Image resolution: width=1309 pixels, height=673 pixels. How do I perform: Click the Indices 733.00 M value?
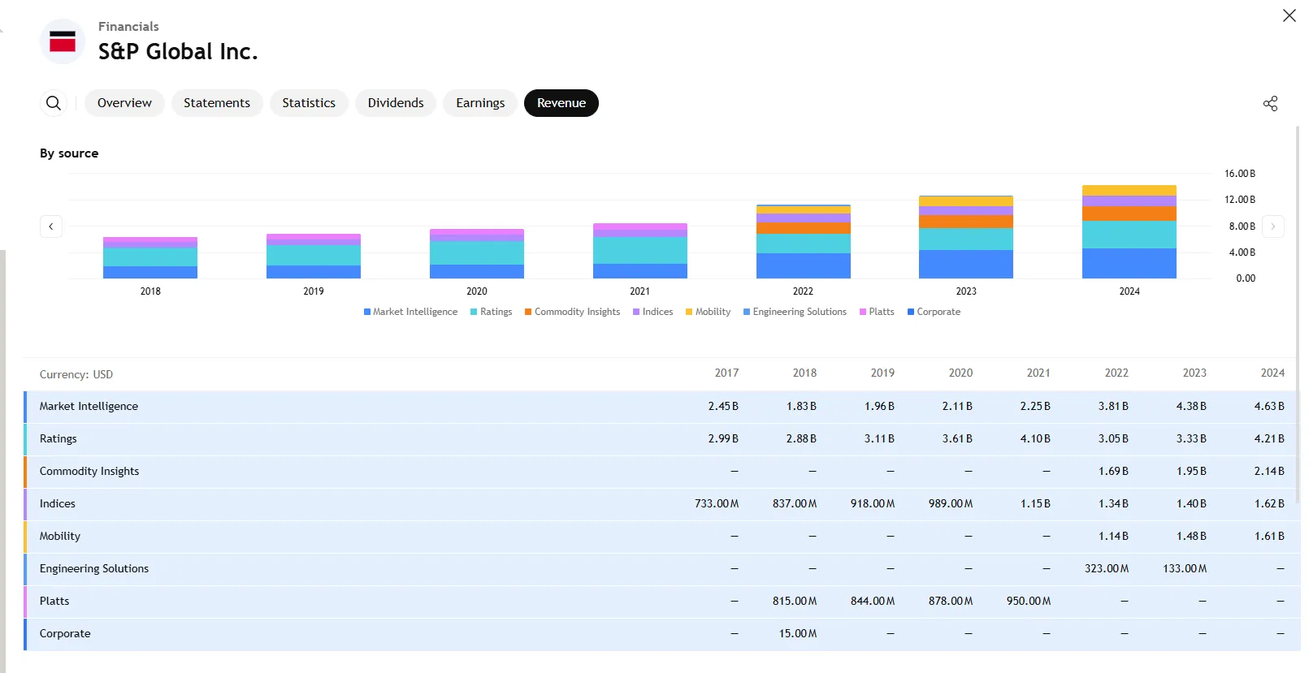pos(717,504)
